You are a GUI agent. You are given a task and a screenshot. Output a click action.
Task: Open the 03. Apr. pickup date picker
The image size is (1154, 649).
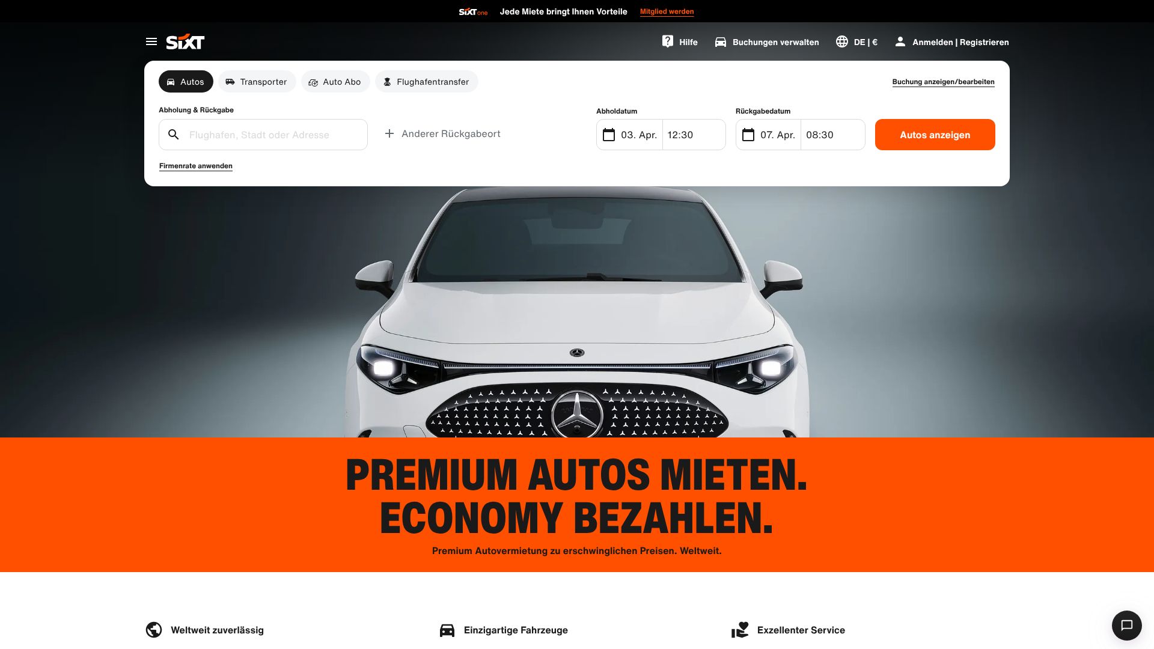tap(629, 135)
